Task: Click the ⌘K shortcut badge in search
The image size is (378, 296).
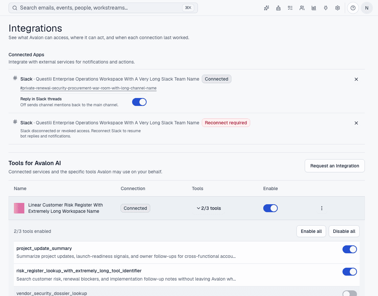Action: tap(188, 8)
